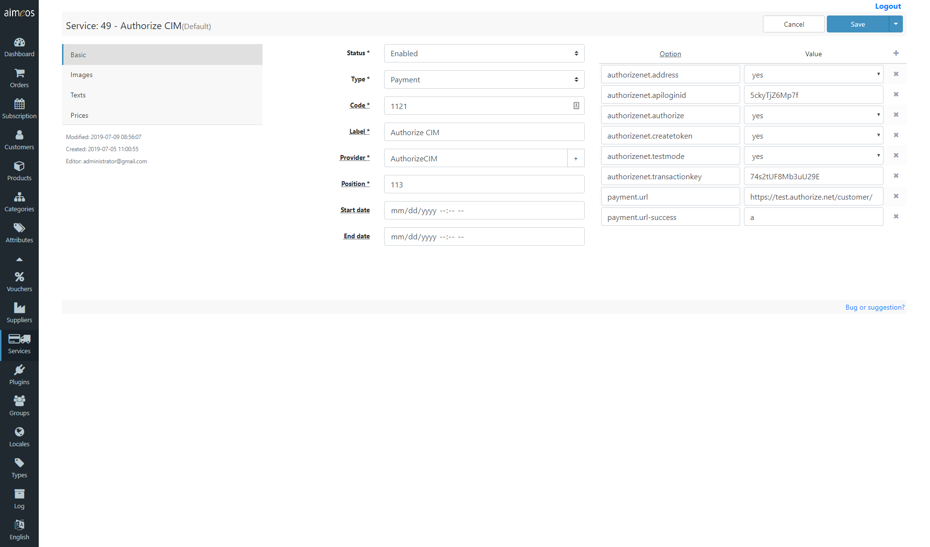Expand Save button options arrow
Viewport: 930px width, 547px height.
(896, 24)
